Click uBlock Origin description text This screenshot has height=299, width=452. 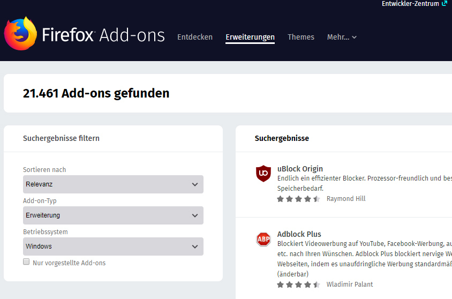(x=364, y=183)
